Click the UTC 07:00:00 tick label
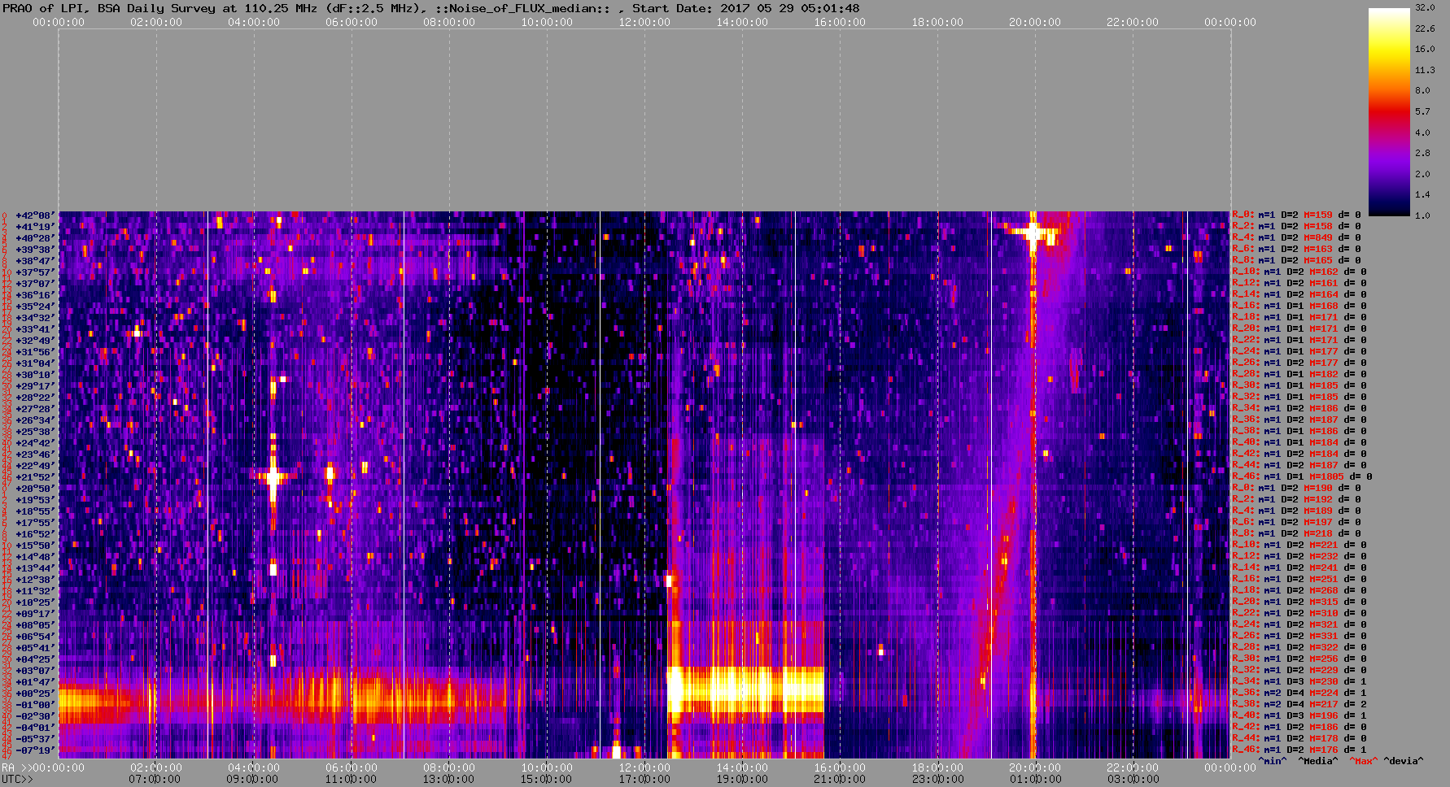This screenshot has height=787, width=1450. click(156, 780)
